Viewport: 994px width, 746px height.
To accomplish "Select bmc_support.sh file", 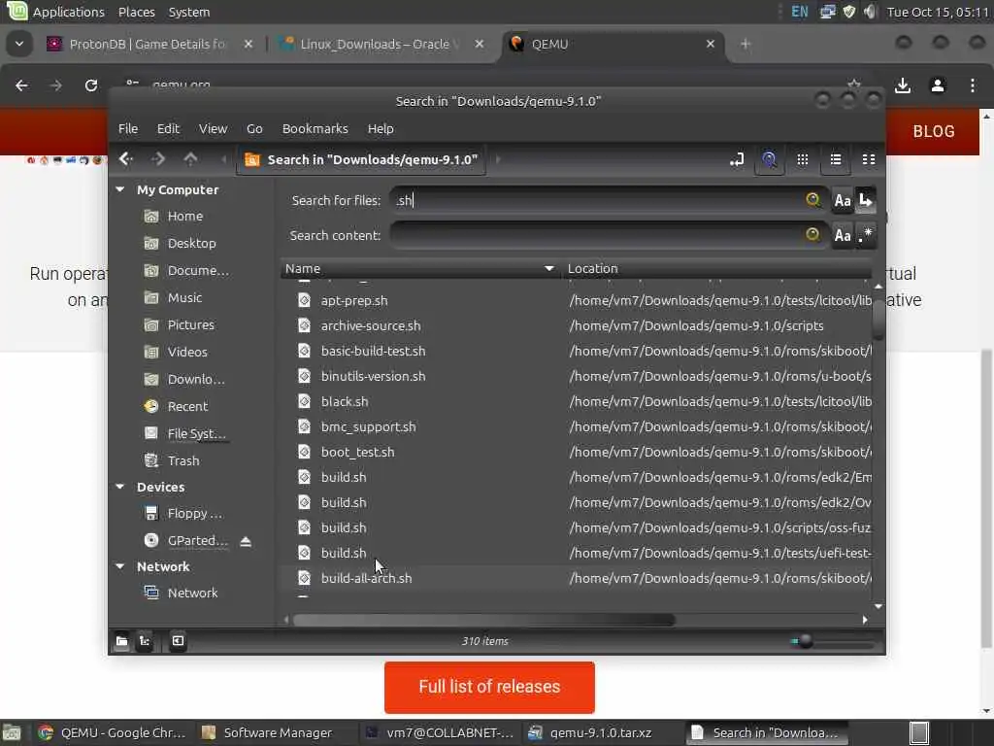I will [368, 427].
